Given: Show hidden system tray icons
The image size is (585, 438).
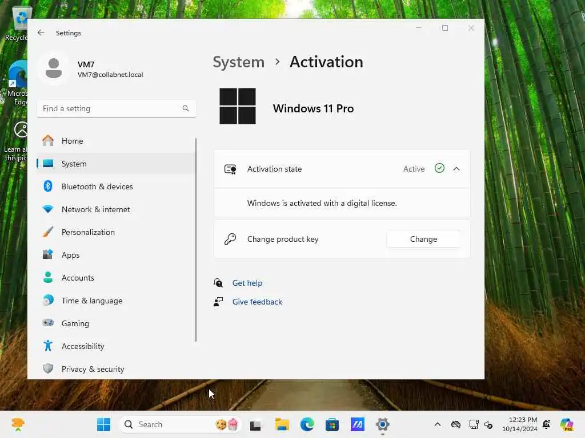Looking at the screenshot, I should (x=438, y=424).
